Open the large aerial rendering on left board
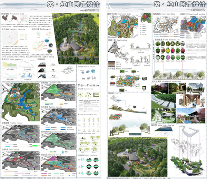Viewport: 207px width, 179px height. (x=76, y=39)
